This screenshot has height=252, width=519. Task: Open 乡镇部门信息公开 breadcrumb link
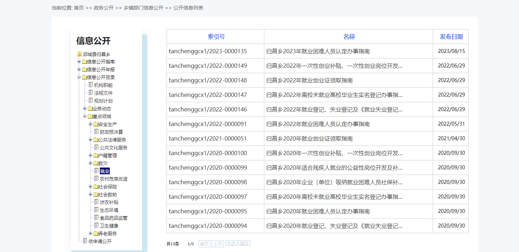tap(144, 8)
